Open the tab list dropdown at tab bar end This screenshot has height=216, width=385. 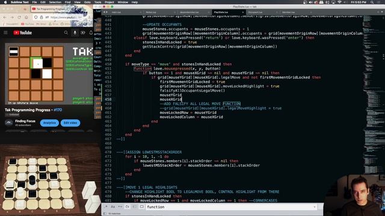(x=383, y=12)
